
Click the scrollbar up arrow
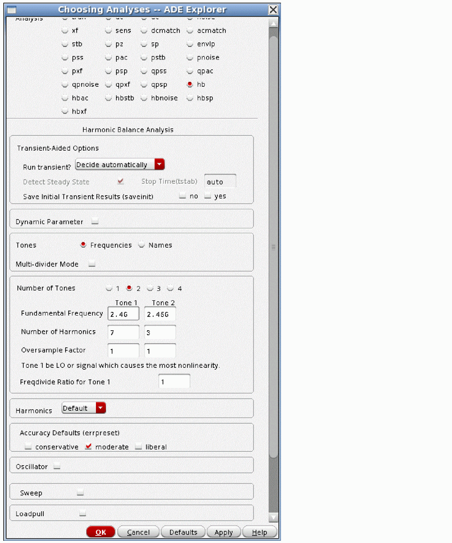(x=273, y=23)
